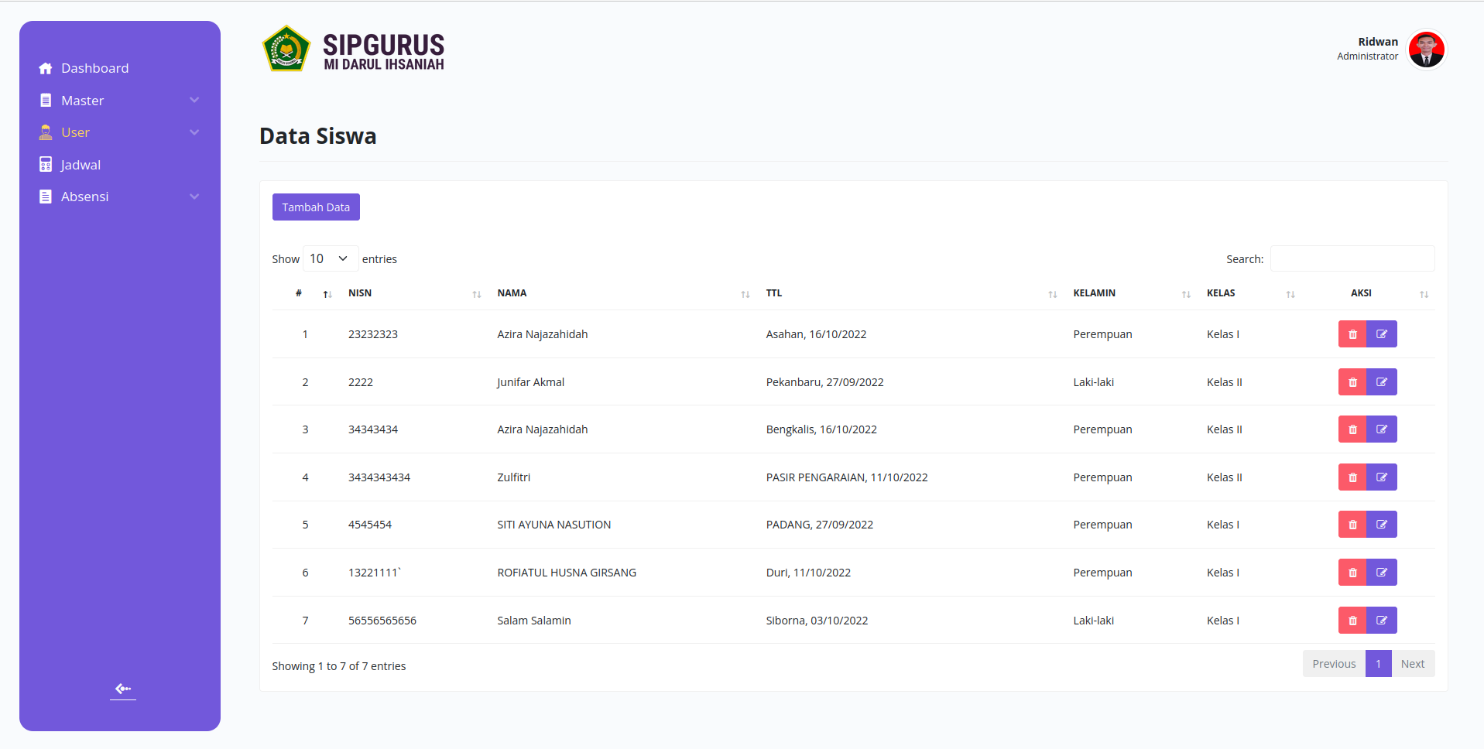Open Dashboard from the sidebar
This screenshot has height=749, width=1484.
tap(119, 68)
